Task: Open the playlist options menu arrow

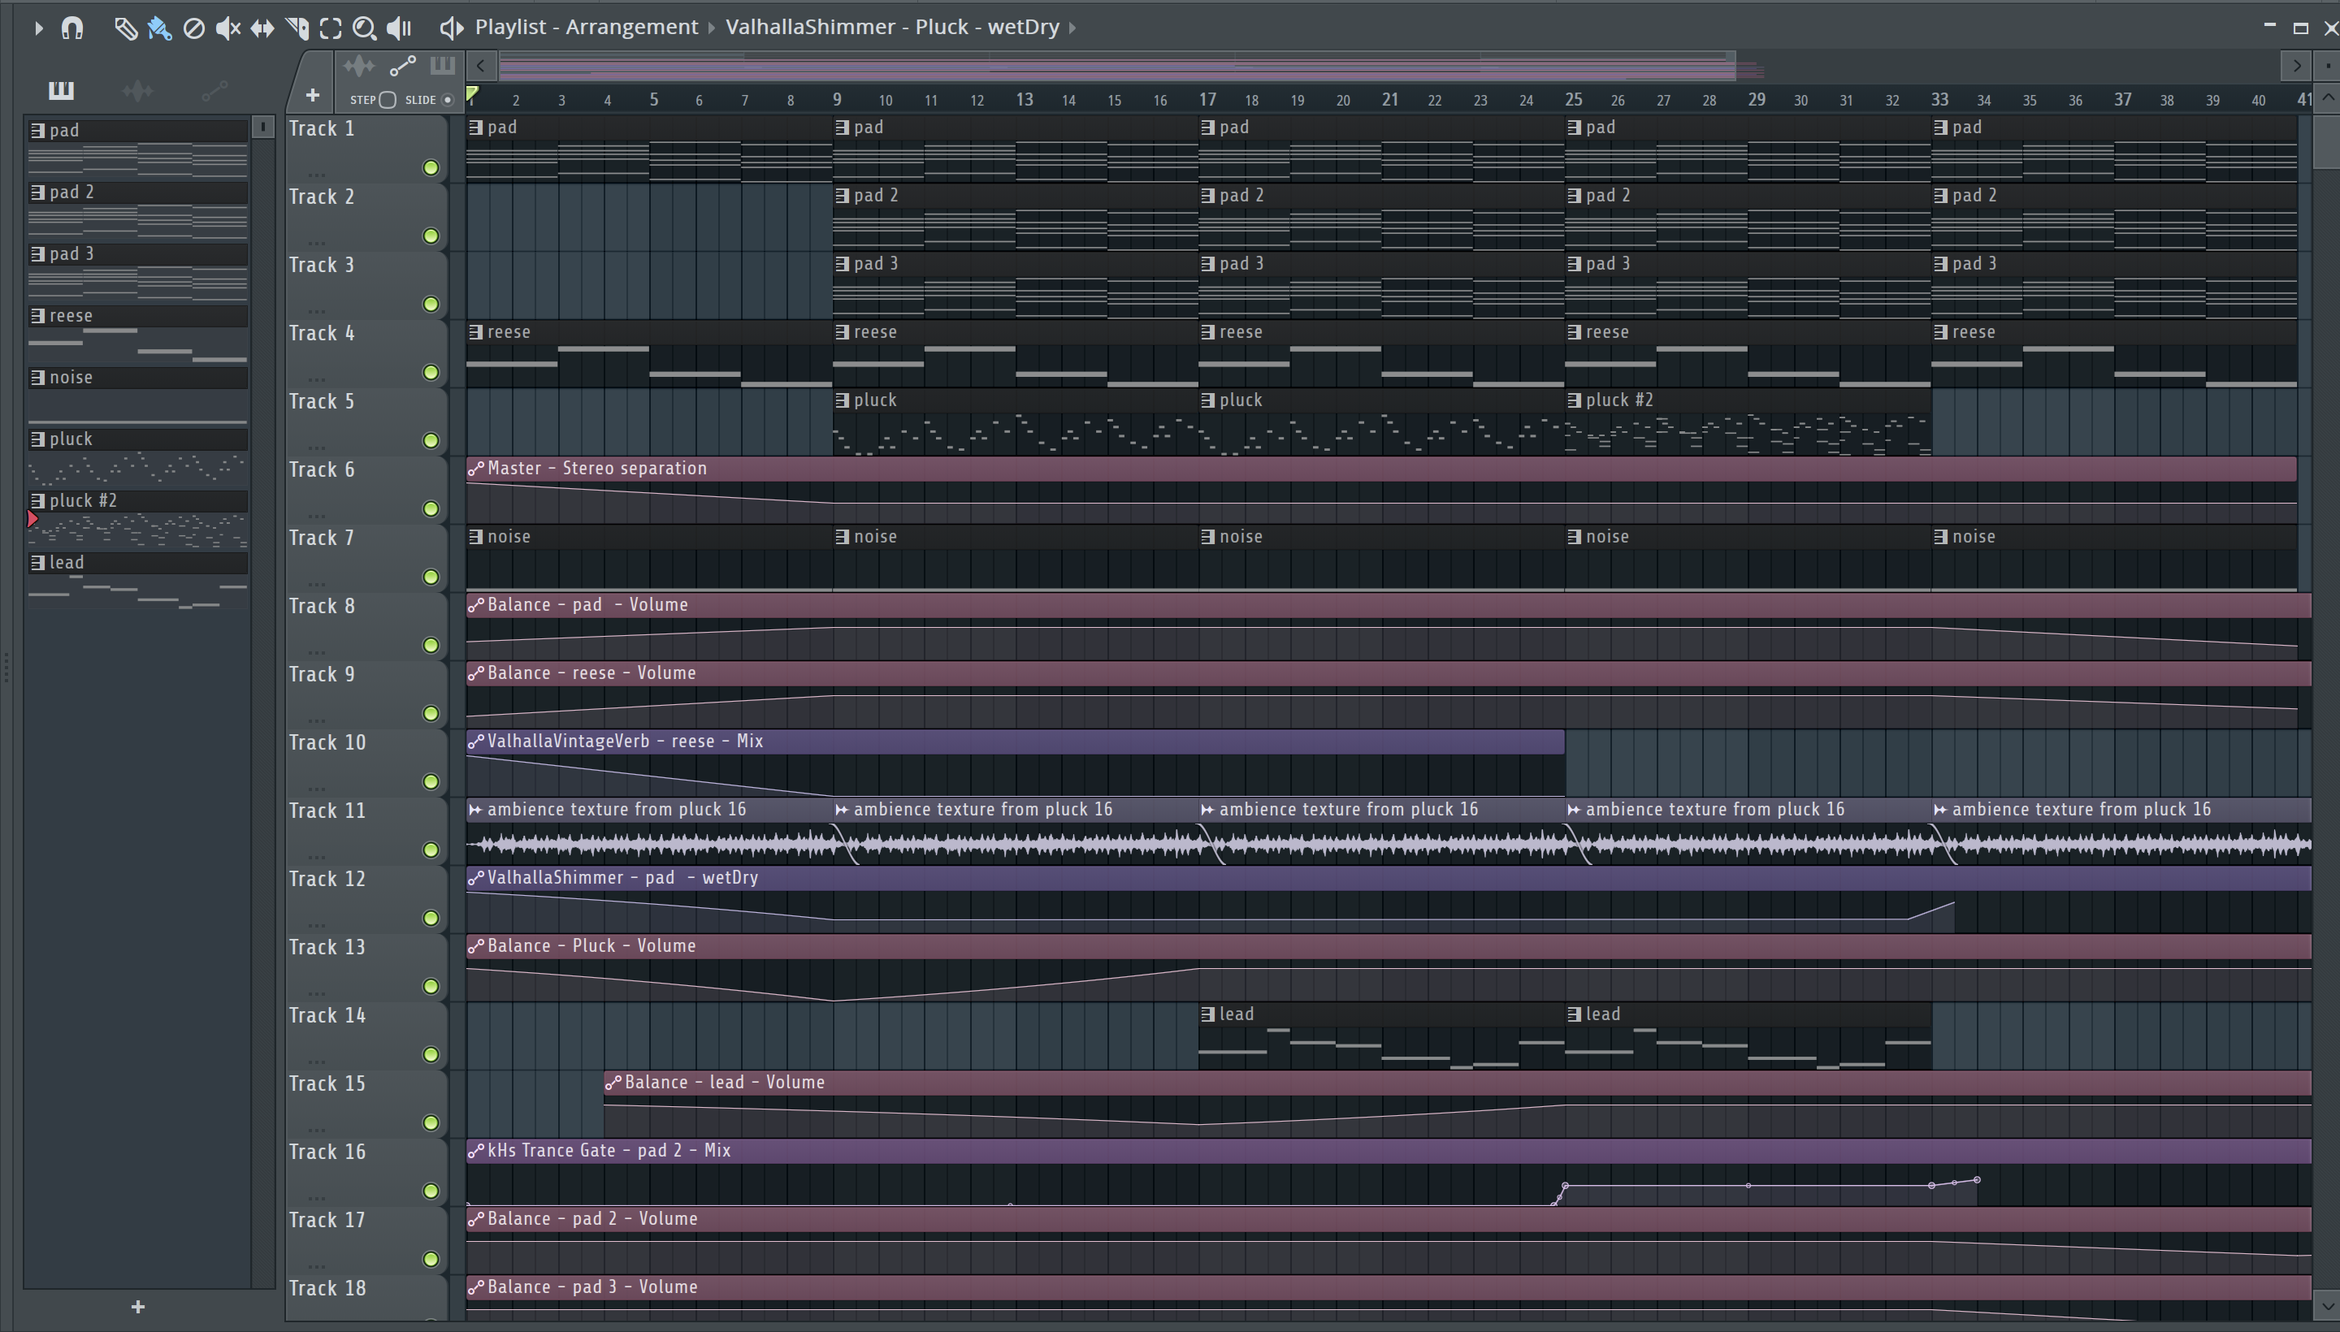Action: tap(38, 28)
